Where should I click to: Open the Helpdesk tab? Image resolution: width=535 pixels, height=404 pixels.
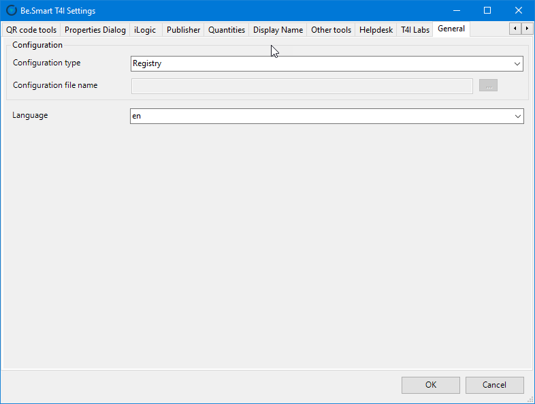click(376, 30)
